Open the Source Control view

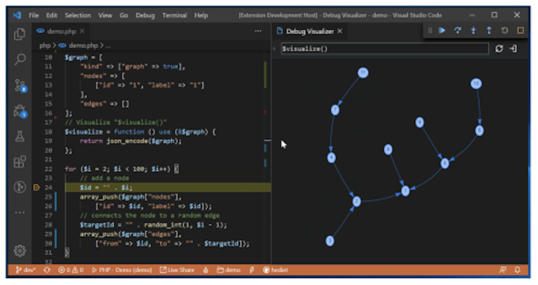(x=20, y=85)
